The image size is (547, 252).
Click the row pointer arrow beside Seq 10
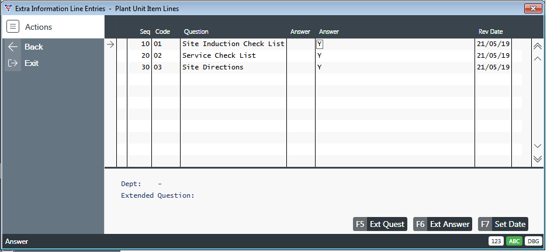tap(110, 44)
